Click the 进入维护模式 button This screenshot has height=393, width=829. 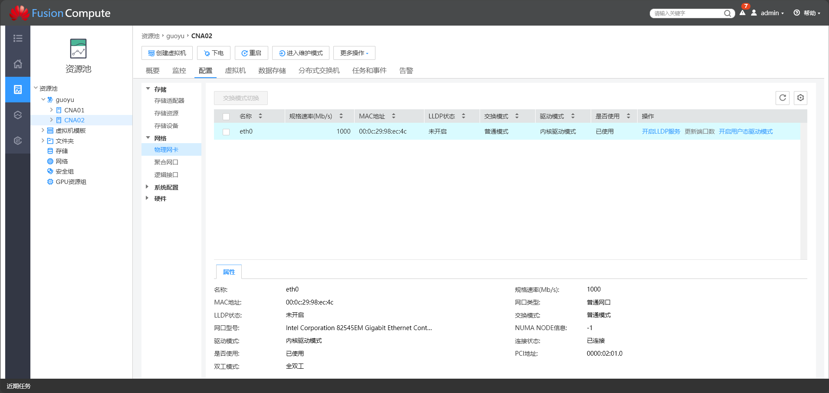pyautogui.click(x=301, y=53)
